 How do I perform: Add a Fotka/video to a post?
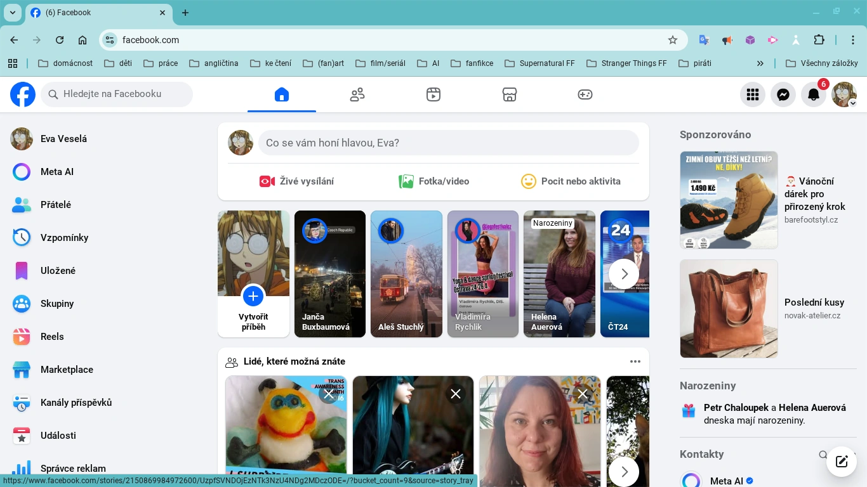(x=433, y=181)
